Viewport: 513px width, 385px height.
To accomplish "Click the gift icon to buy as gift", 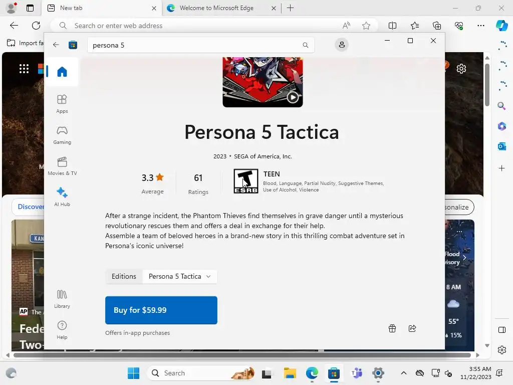I will (392, 328).
